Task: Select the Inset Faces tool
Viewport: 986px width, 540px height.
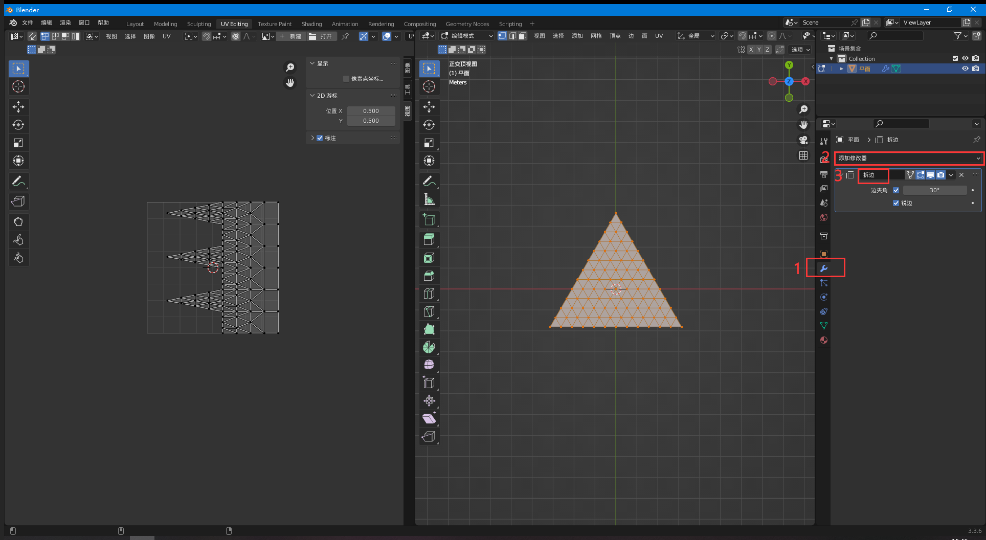Action: coord(429,258)
